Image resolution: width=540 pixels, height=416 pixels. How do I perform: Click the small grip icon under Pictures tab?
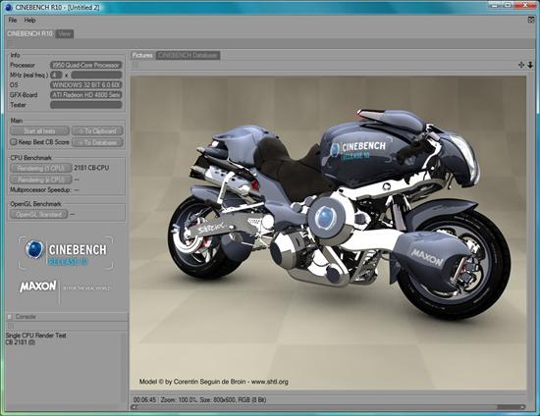point(135,65)
